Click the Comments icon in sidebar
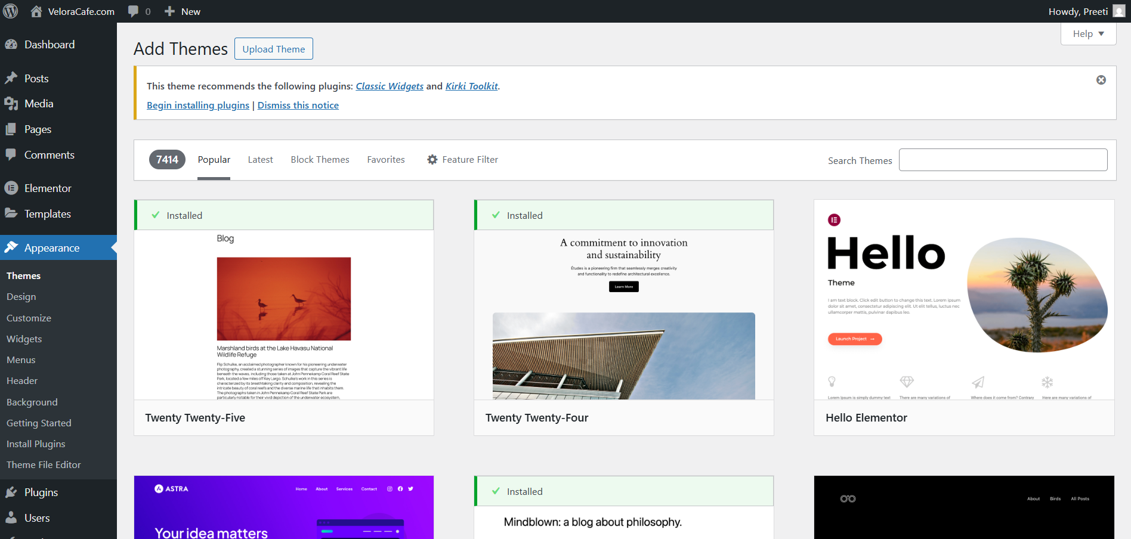Viewport: 1131px width, 539px height. point(11,155)
